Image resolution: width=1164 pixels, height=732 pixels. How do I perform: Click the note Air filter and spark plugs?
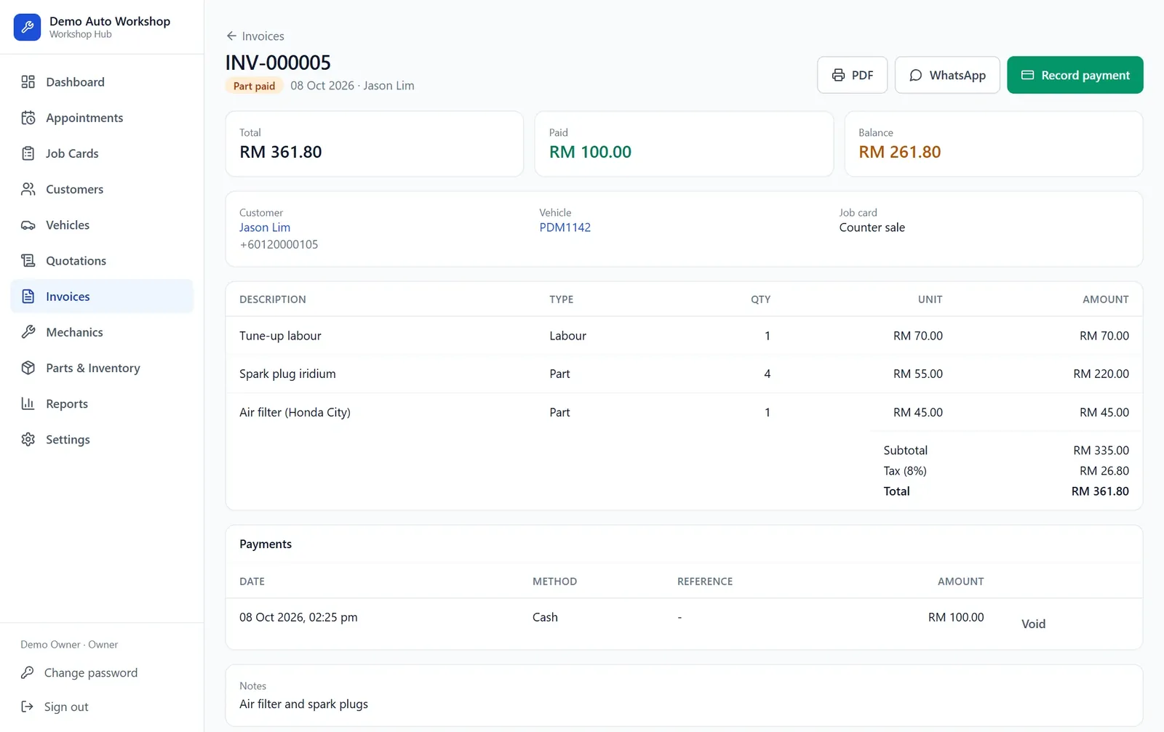point(303,704)
